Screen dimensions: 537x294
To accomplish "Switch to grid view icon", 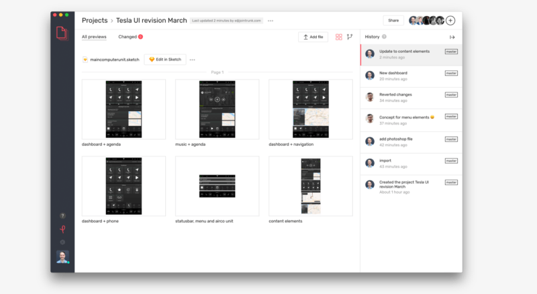I will (339, 37).
